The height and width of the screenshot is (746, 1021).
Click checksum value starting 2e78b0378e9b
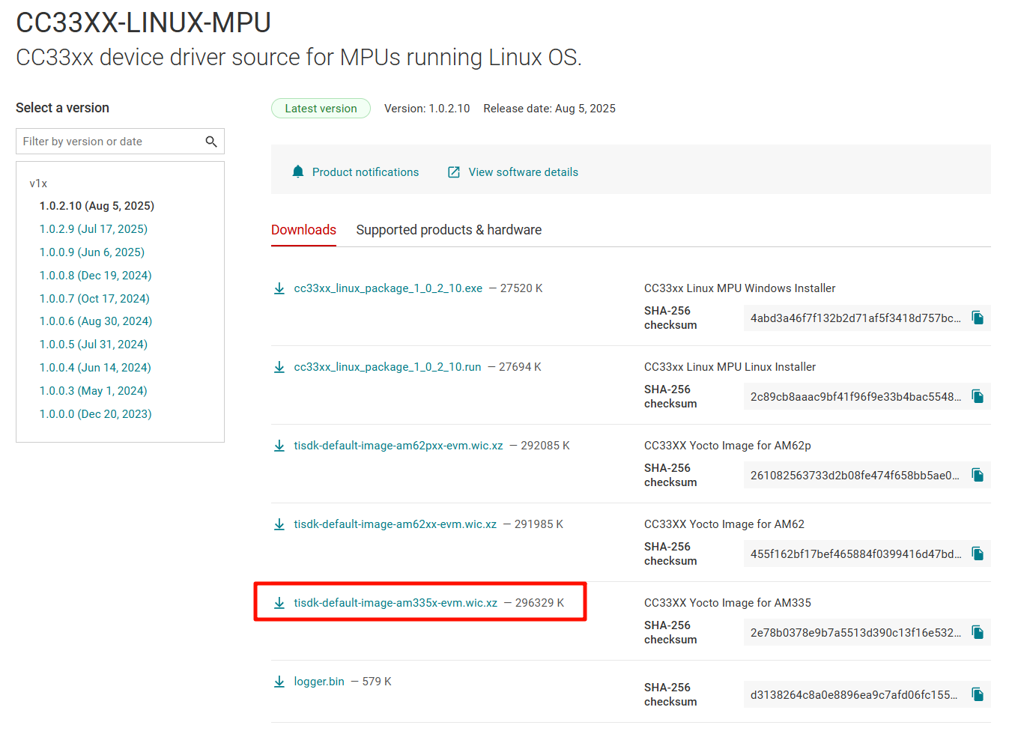coord(855,632)
